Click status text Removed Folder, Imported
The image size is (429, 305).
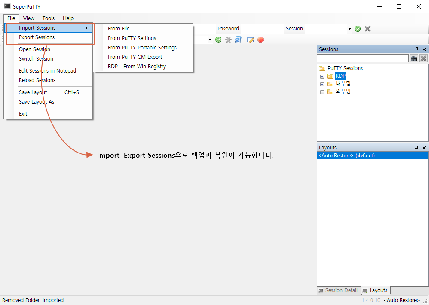coord(33,300)
